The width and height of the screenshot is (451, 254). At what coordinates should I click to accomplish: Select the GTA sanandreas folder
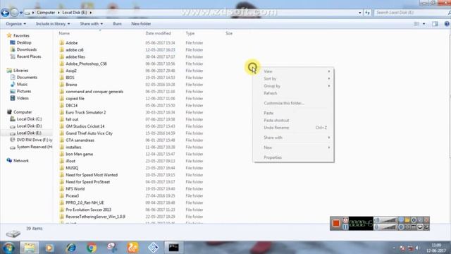[x=80, y=140]
